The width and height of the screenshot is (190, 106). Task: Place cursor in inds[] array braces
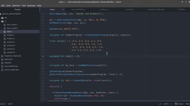click(x=78, y=56)
